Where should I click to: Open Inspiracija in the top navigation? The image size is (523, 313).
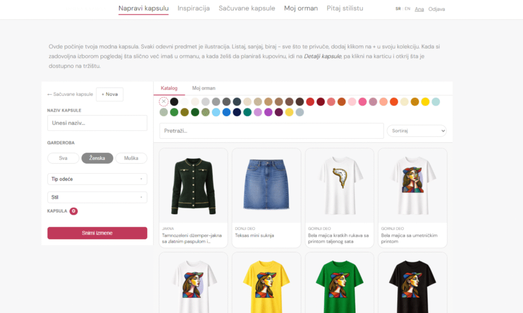click(194, 8)
